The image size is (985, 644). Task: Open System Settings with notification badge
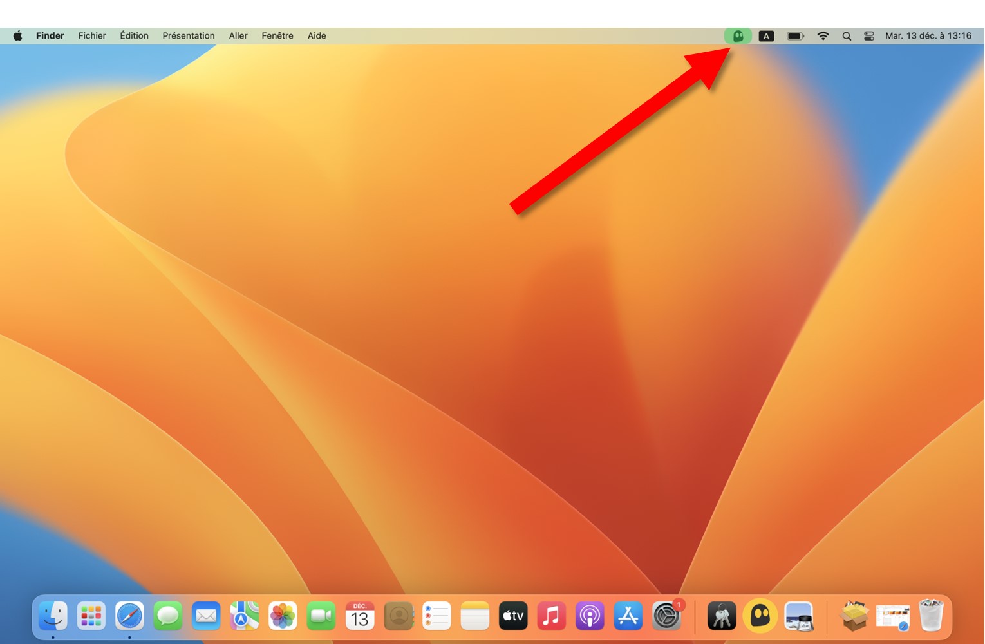pos(668,616)
